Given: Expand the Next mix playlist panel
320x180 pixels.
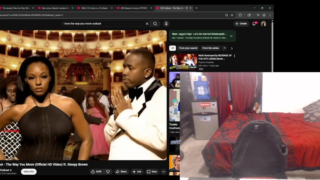Looking at the screenshot, I should 231,36.
